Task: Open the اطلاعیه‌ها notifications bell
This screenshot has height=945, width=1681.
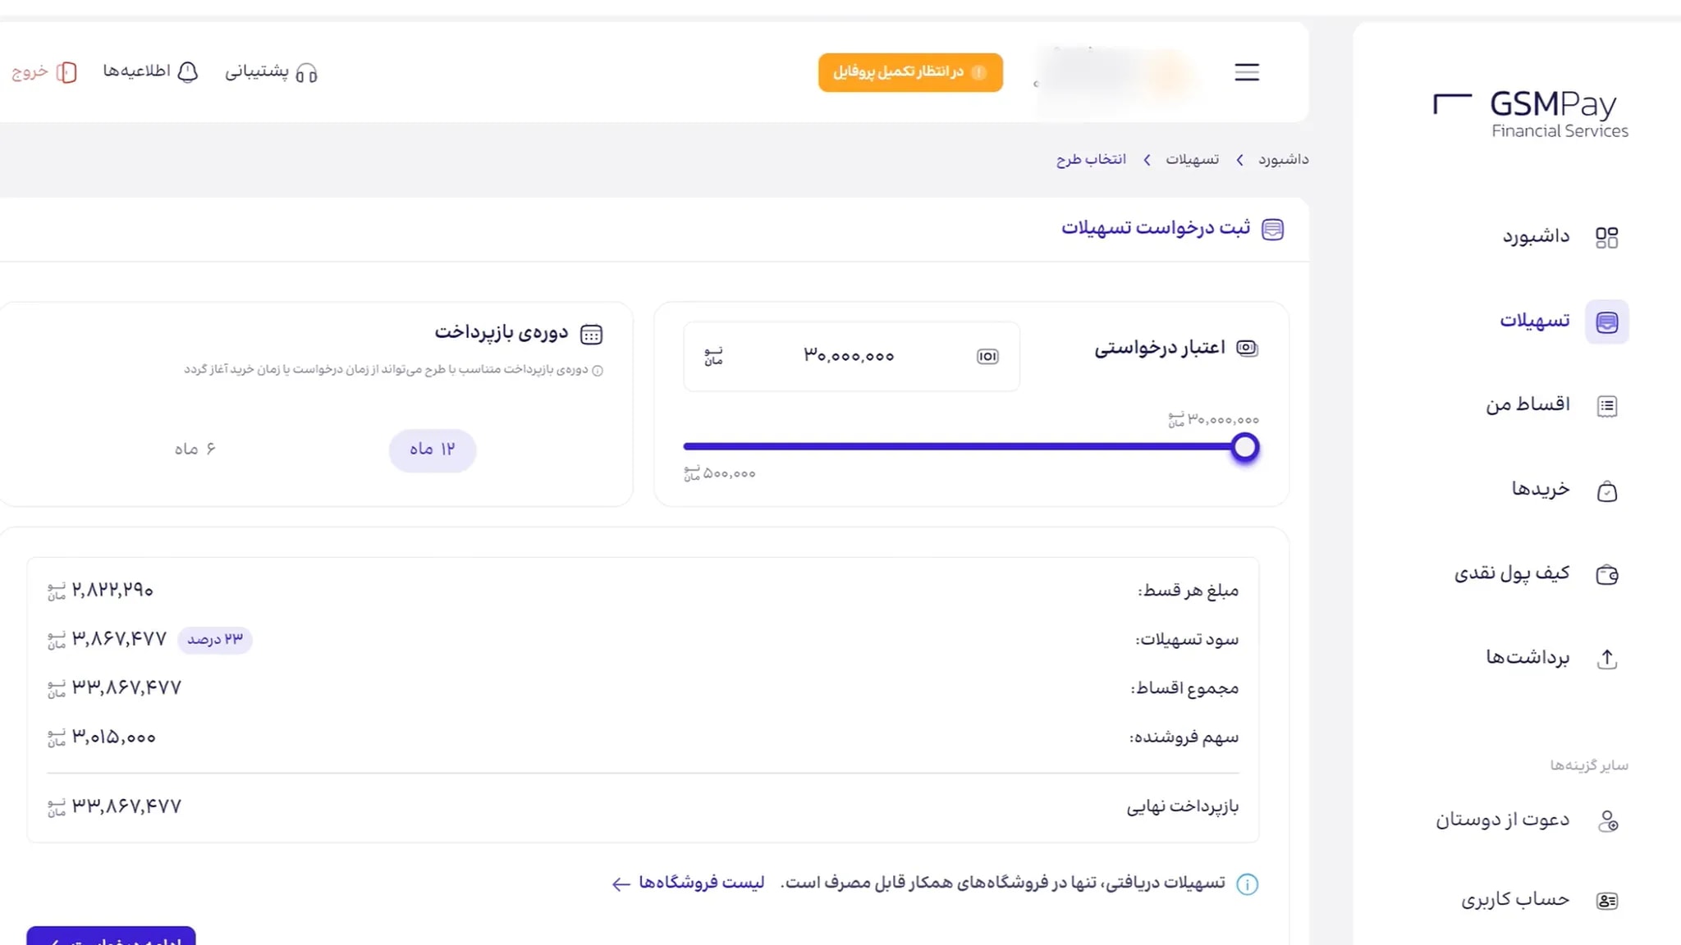Action: (x=188, y=72)
